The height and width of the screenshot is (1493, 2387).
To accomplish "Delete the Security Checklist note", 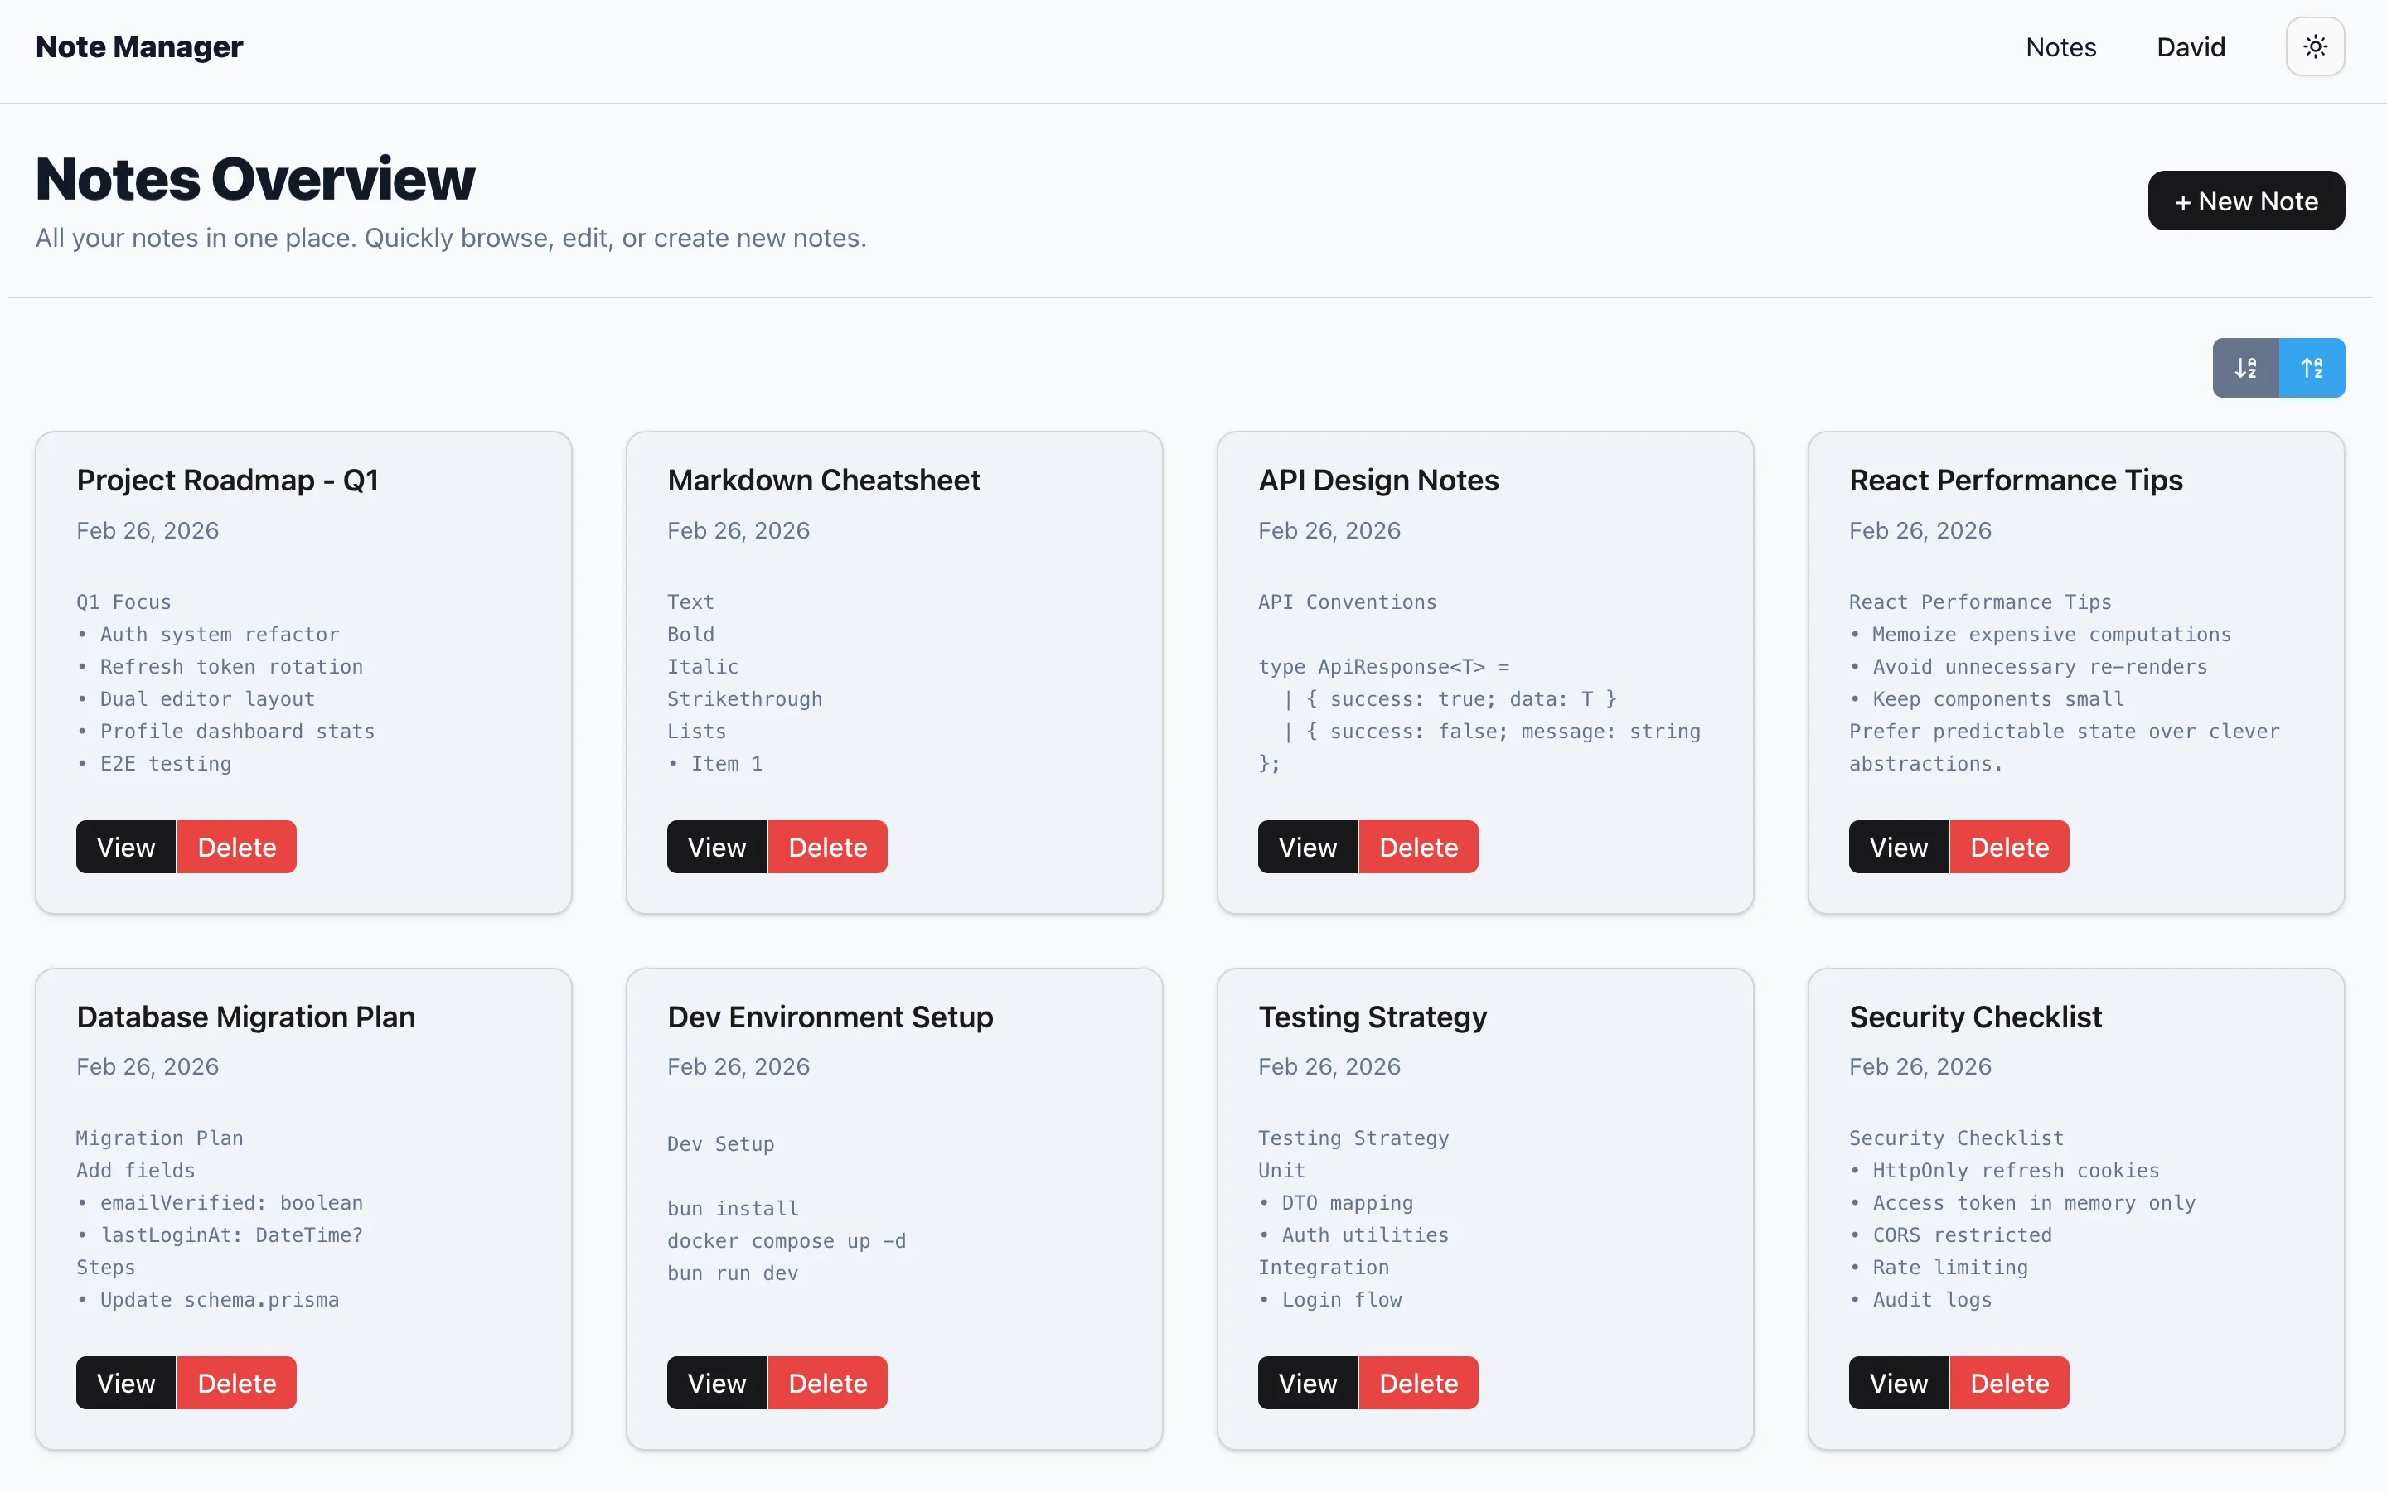I will coord(2010,1383).
